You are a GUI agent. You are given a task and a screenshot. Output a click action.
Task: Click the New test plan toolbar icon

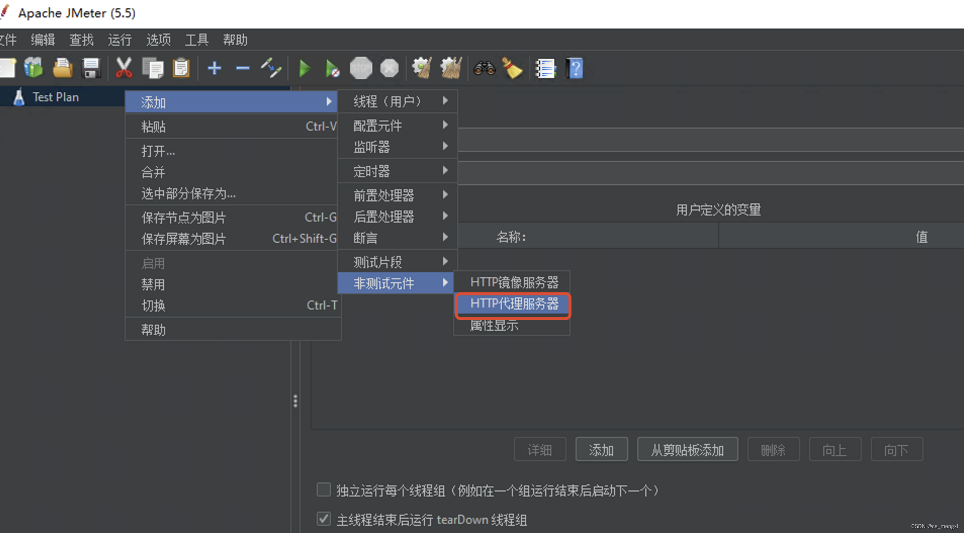coord(8,68)
